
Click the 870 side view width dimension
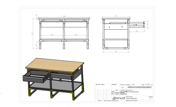[x=116, y=16]
